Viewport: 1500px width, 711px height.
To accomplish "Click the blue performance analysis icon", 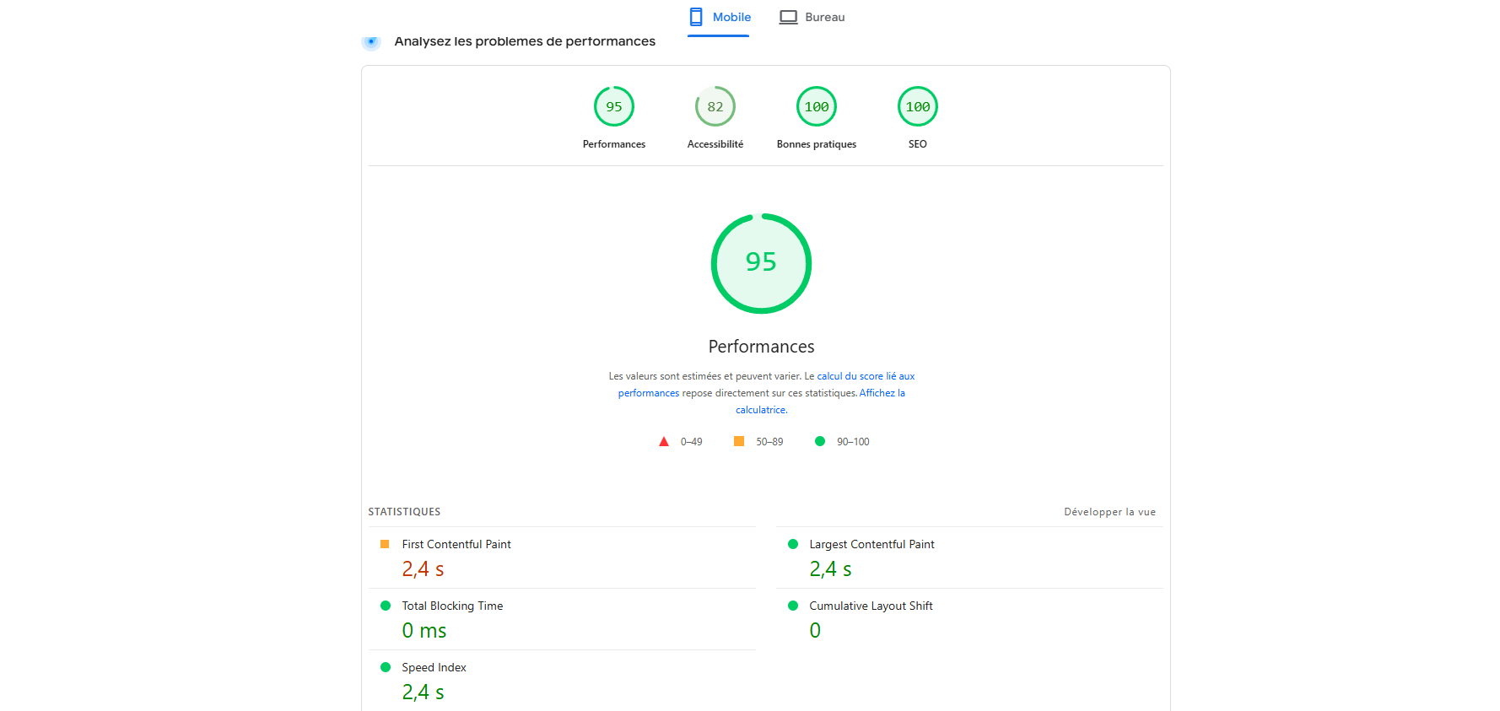I will coord(370,41).
